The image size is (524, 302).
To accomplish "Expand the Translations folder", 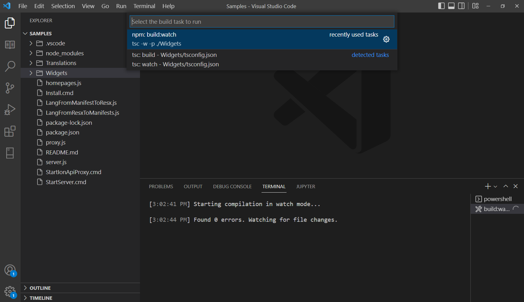I will (x=80, y=63).
